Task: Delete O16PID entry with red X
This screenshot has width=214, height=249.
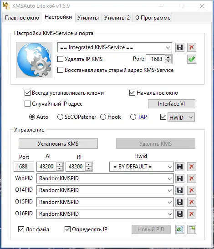Action: click(192, 214)
